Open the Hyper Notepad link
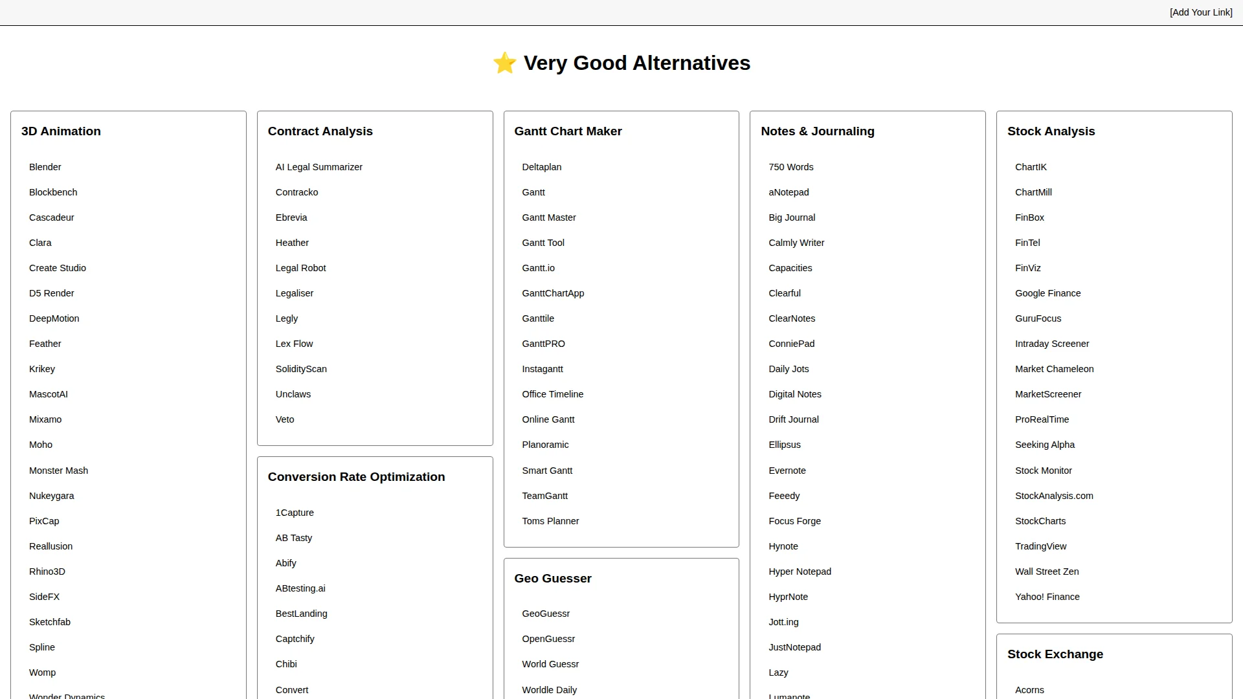Viewport: 1243px width, 699px height. (800, 571)
